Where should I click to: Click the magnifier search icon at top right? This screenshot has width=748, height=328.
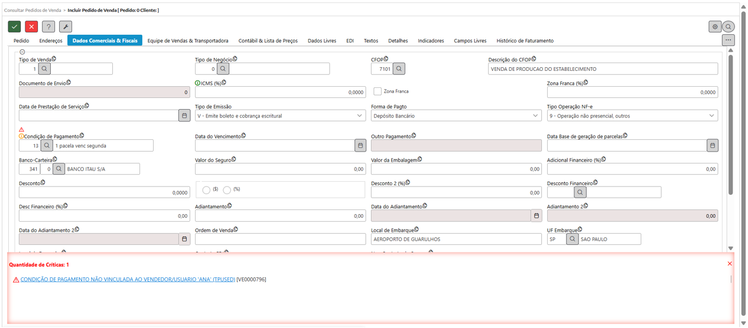click(729, 27)
